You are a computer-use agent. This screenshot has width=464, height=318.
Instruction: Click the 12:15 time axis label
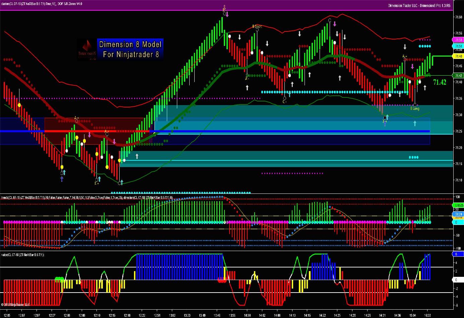click(112, 315)
